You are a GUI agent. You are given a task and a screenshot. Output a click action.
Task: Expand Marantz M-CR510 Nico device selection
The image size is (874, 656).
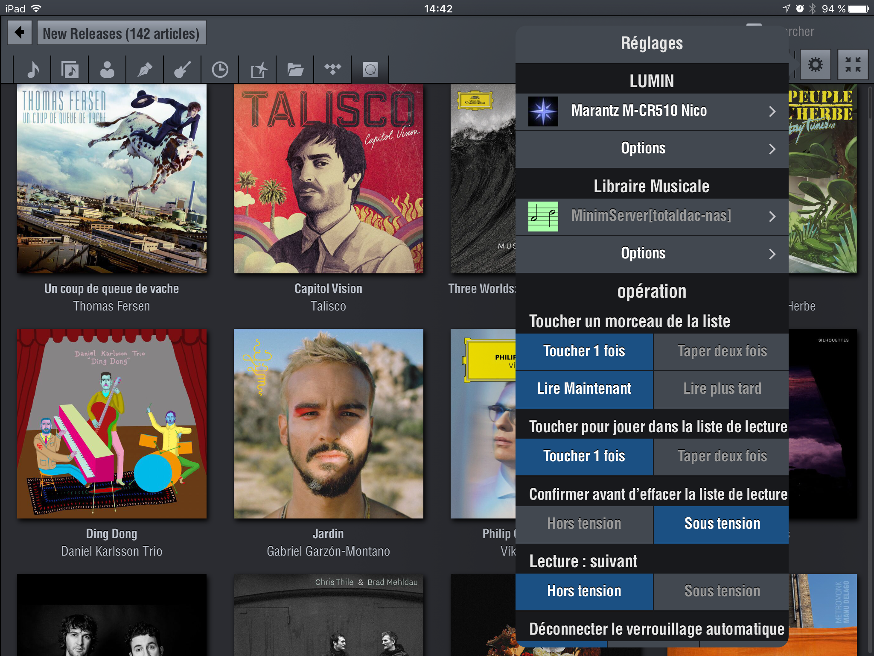point(652,111)
